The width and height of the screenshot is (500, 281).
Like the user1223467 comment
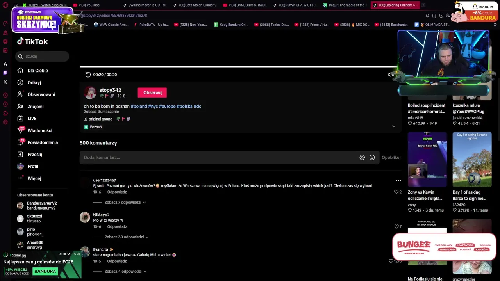396,192
